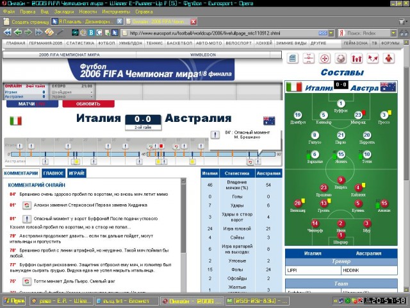Switch to the ГЛАВНОЕ tab
The image size is (410, 308).
[x=53, y=173]
